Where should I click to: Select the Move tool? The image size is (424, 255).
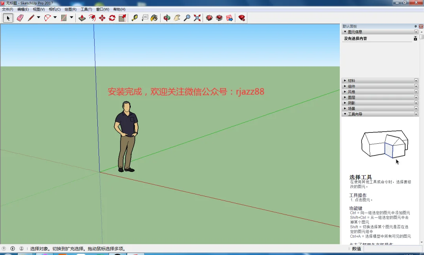pyautogui.click(x=102, y=18)
